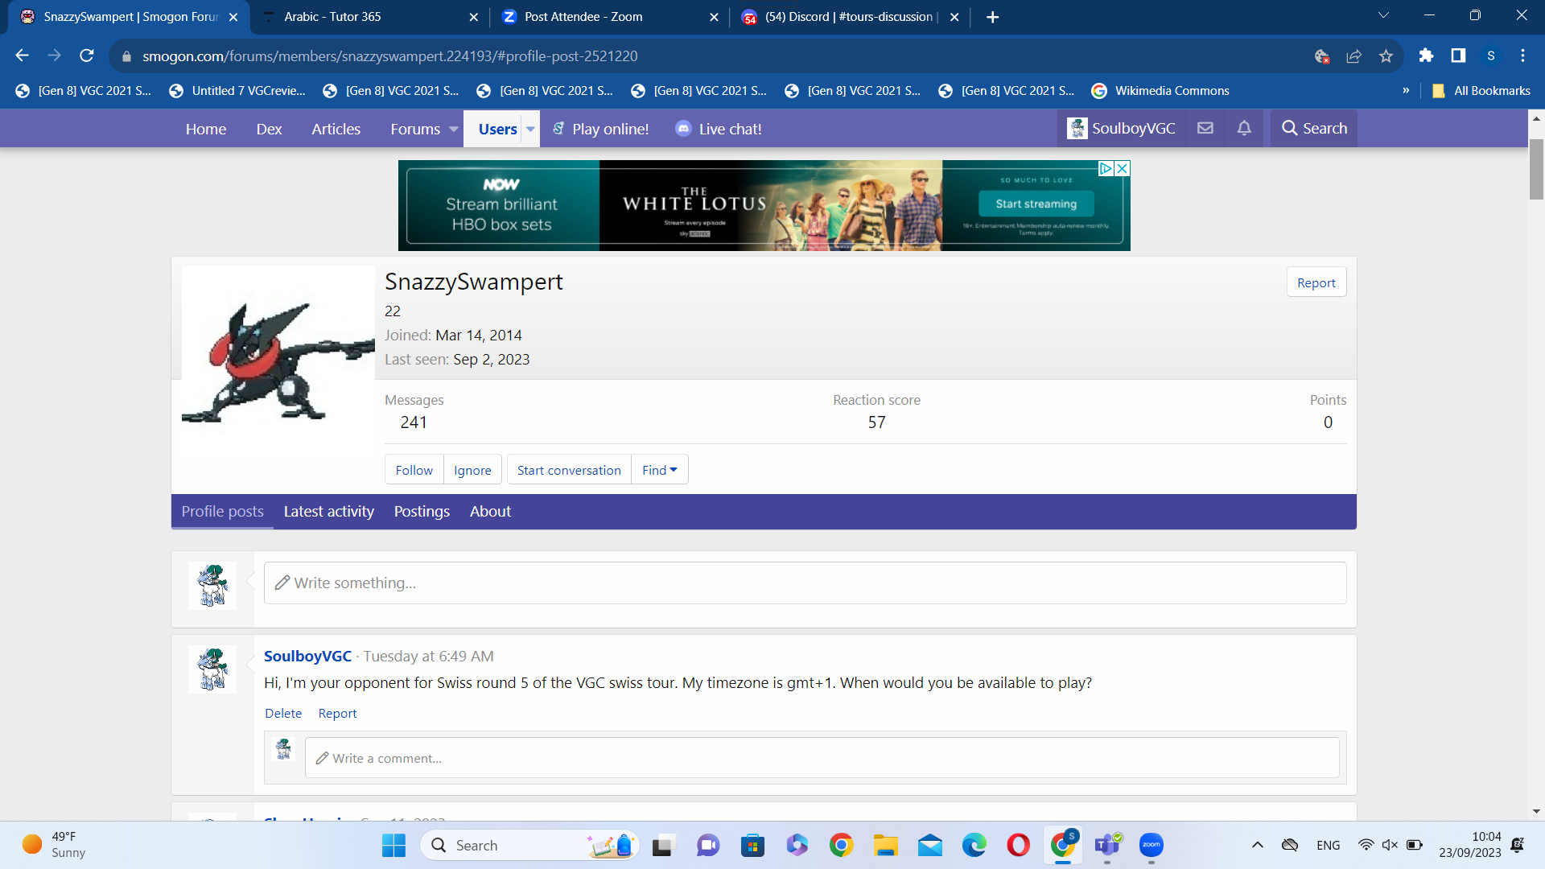Open the Postings tab
The width and height of the screenshot is (1545, 869).
click(421, 511)
